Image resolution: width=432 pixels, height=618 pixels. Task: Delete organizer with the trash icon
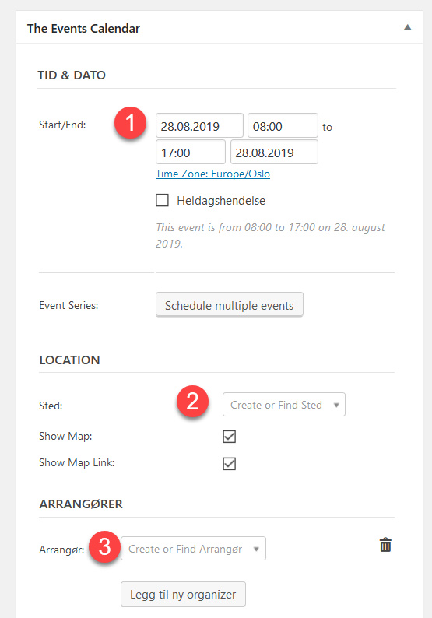pos(385,545)
